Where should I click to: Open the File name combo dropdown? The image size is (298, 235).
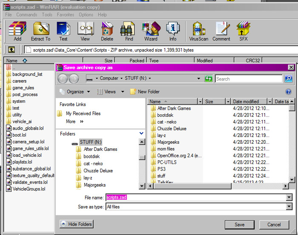[289, 198]
